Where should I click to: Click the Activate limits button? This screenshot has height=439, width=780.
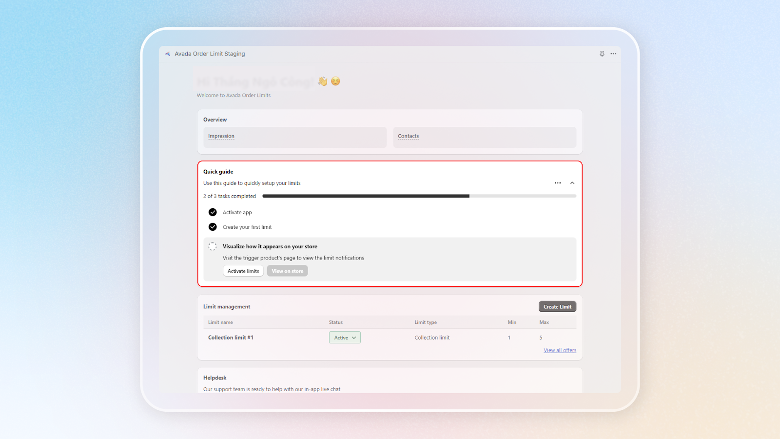coord(243,271)
